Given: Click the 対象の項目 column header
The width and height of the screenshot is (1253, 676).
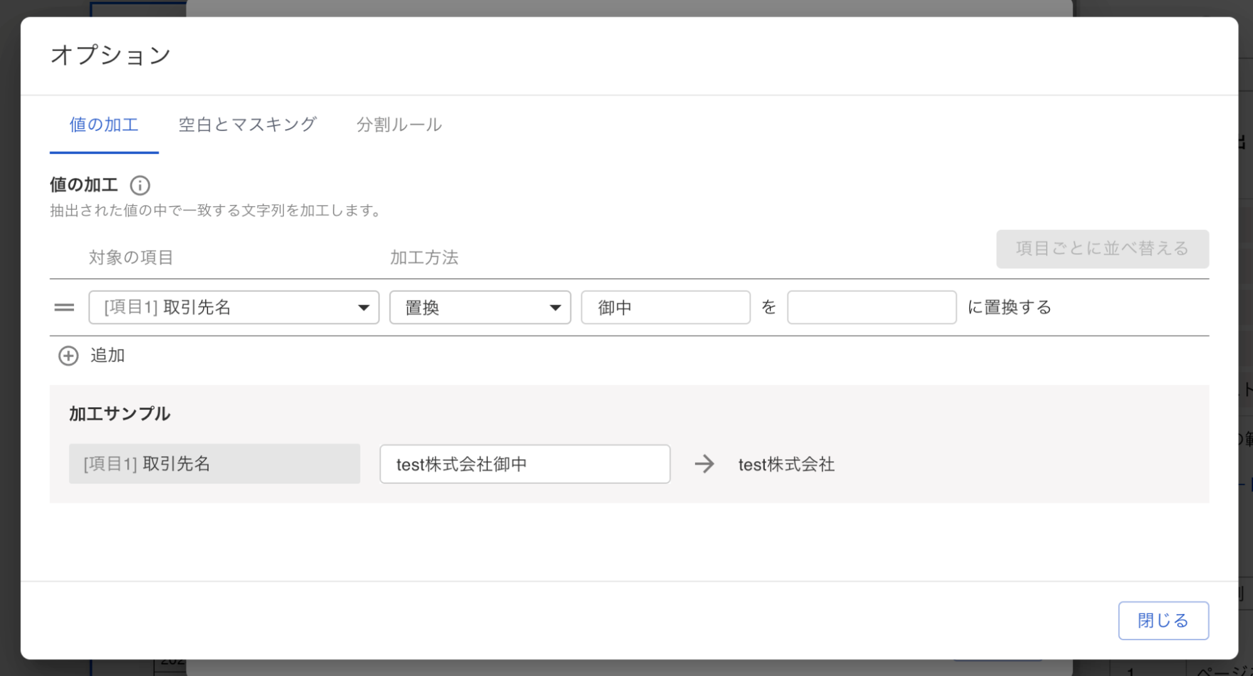Looking at the screenshot, I should (131, 257).
